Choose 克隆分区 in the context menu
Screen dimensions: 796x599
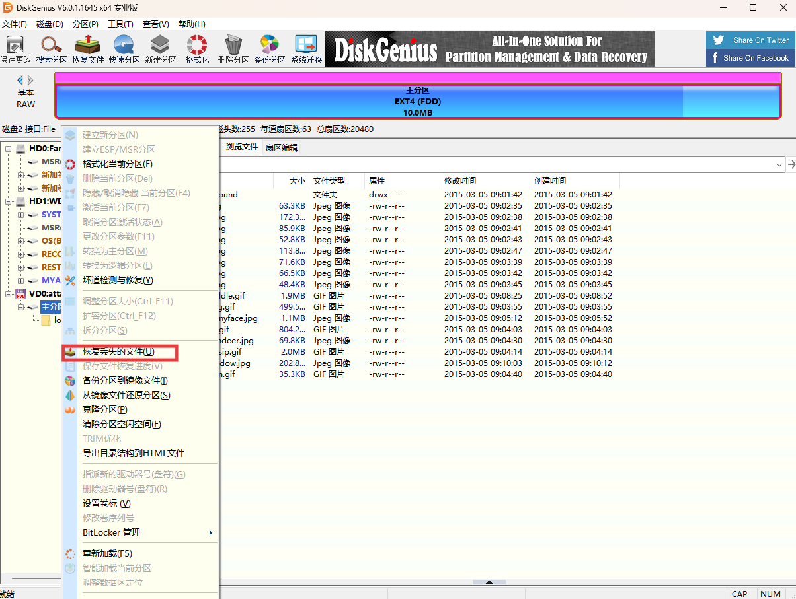tap(104, 409)
